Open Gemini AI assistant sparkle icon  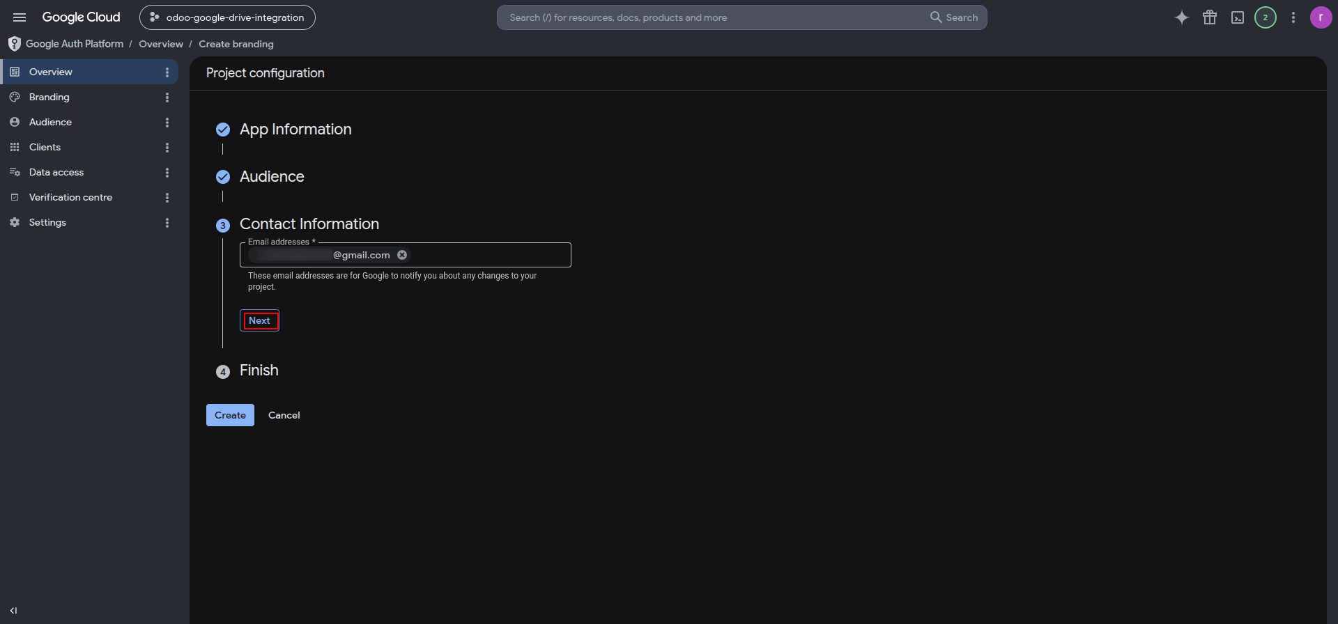click(x=1182, y=17)
